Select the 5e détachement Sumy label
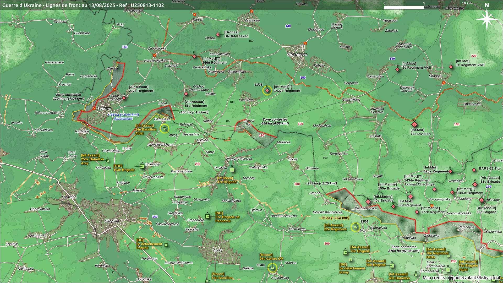The image size is (503, 283). (352, 268)
